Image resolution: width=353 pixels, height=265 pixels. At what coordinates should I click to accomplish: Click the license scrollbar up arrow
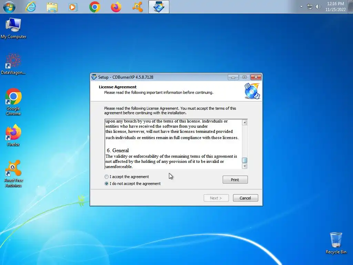[245, 122]
